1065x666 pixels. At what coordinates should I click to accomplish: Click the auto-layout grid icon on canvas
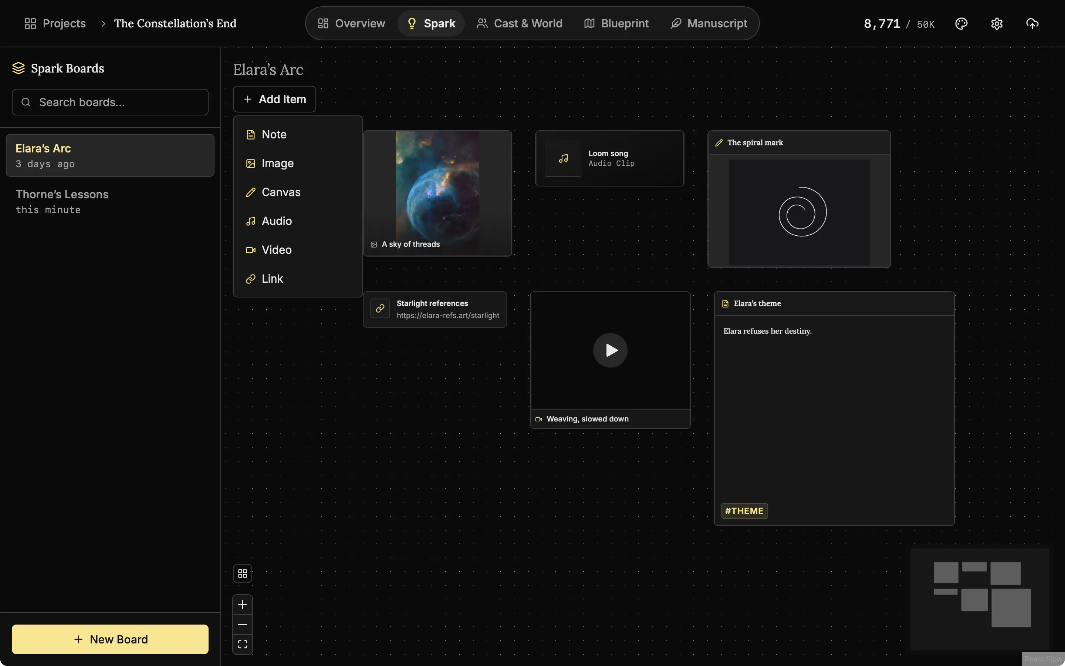click(x=243, y=573)
